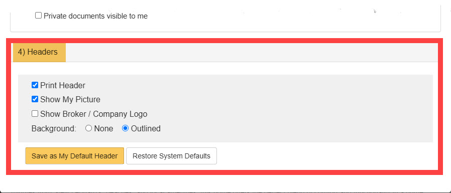Click the None option label text
The image size is (451, 193).
[x=103, y=128]
